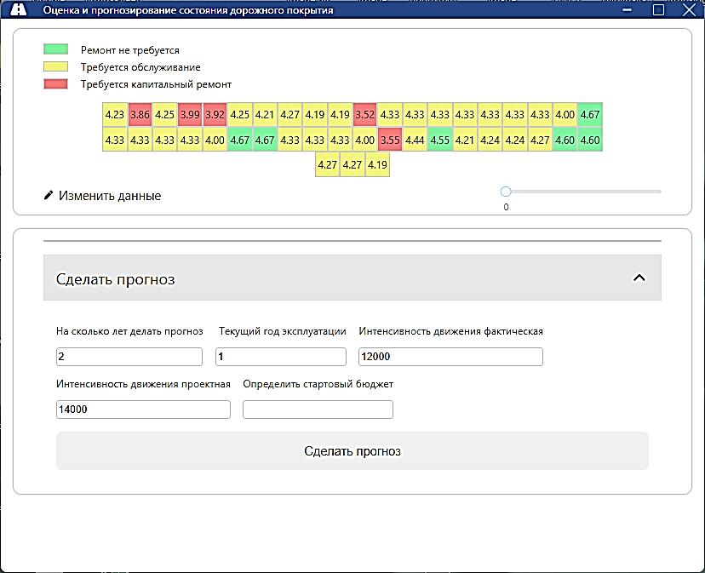
Task: Maximize the application window
Action: tap(658, 10)
